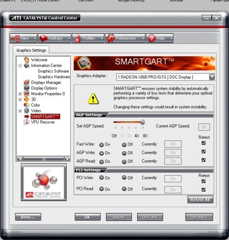The image size is (229, 240).
Task: Click the Apply button
Action: [119, 217]
